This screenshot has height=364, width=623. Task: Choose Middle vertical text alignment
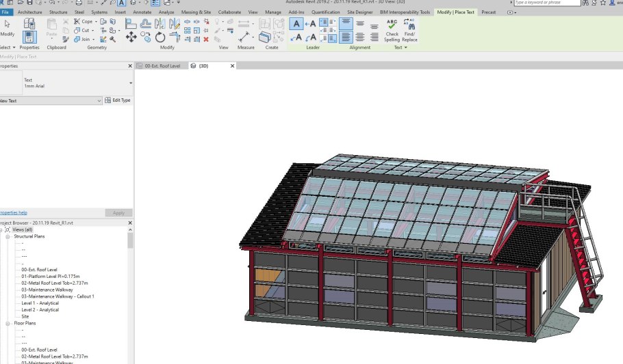[360, 24]
